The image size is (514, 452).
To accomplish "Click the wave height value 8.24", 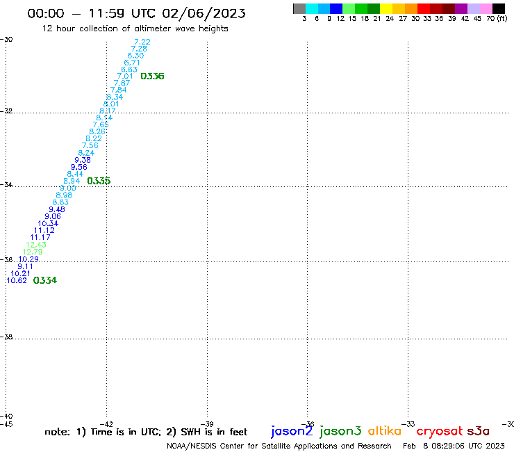I will [86, 152].
